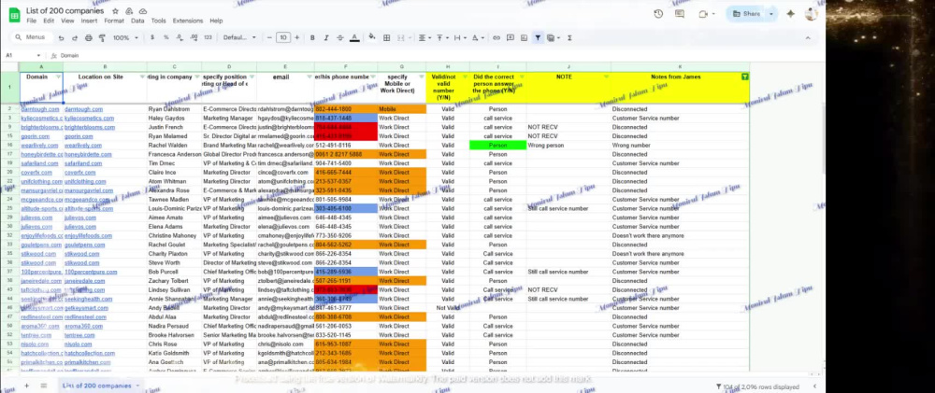Screen dimensions: 935x393
Task: Open vertical align dropdown
Action: click(442, 37)
